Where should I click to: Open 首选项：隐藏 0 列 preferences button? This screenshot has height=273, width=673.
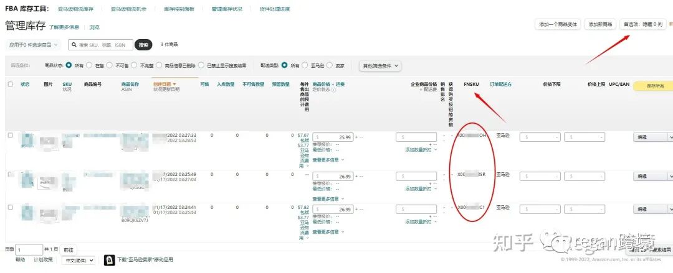point(643,24)
